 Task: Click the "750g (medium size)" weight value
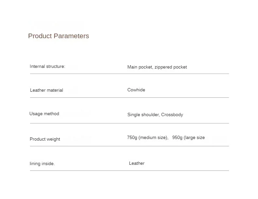tap(147, 138)
